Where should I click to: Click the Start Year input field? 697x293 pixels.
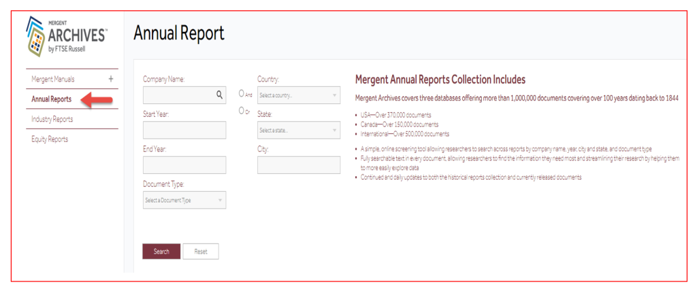tap(184, 130)
